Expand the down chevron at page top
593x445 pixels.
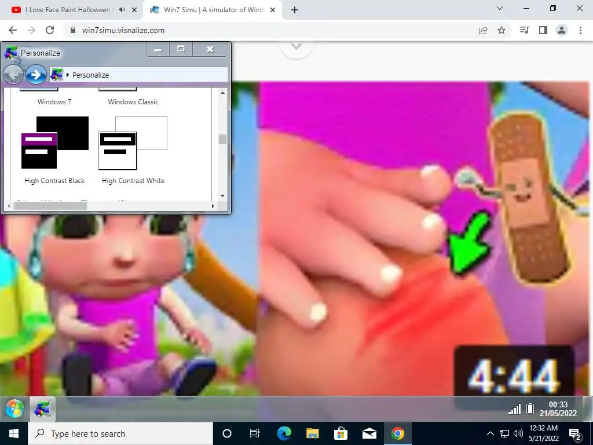(296, 46)
